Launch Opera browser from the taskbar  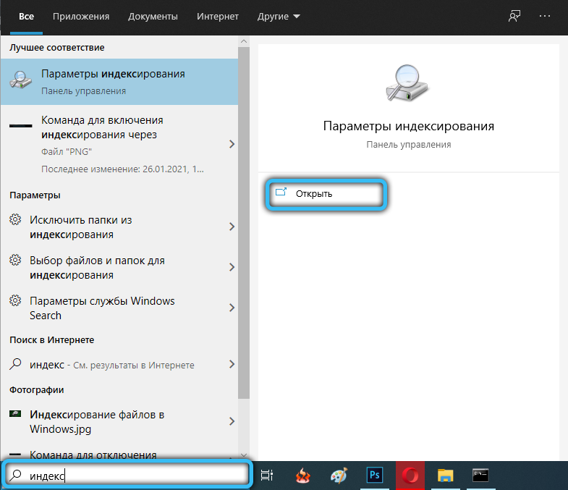click(410, 475)
